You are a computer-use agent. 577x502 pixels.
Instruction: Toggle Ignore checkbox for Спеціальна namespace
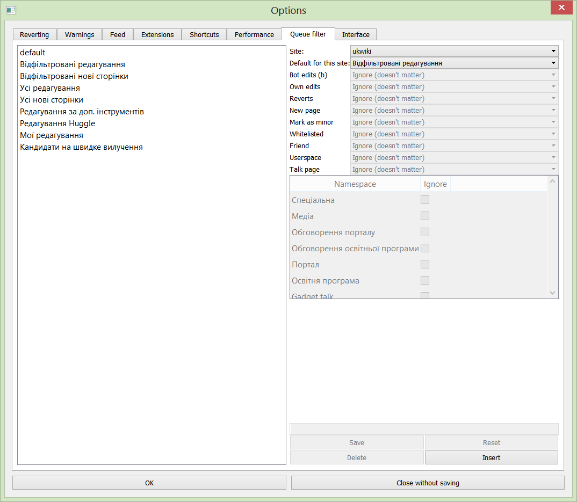point(425,200)
